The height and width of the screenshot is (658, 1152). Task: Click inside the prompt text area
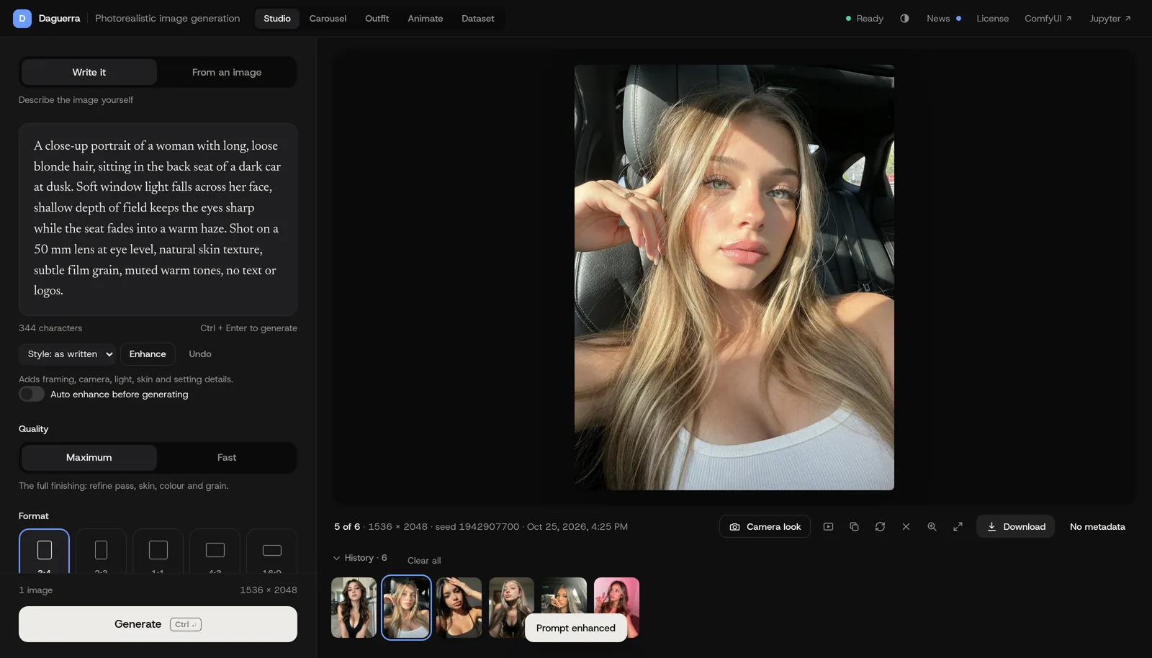click(158, 219)
